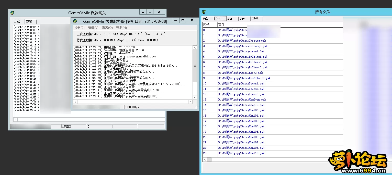The height and width of the screenshot is (175, 392).
Task: Select the Mon101.pak file row
Action: click(x=273, y=116)
